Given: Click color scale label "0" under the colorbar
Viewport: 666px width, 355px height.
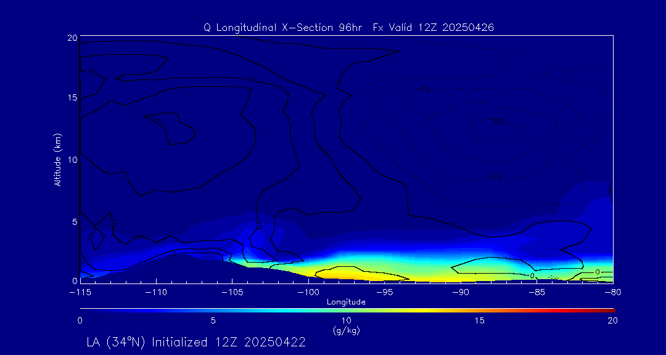Looking at the screenshot, I should coord(80,321).
